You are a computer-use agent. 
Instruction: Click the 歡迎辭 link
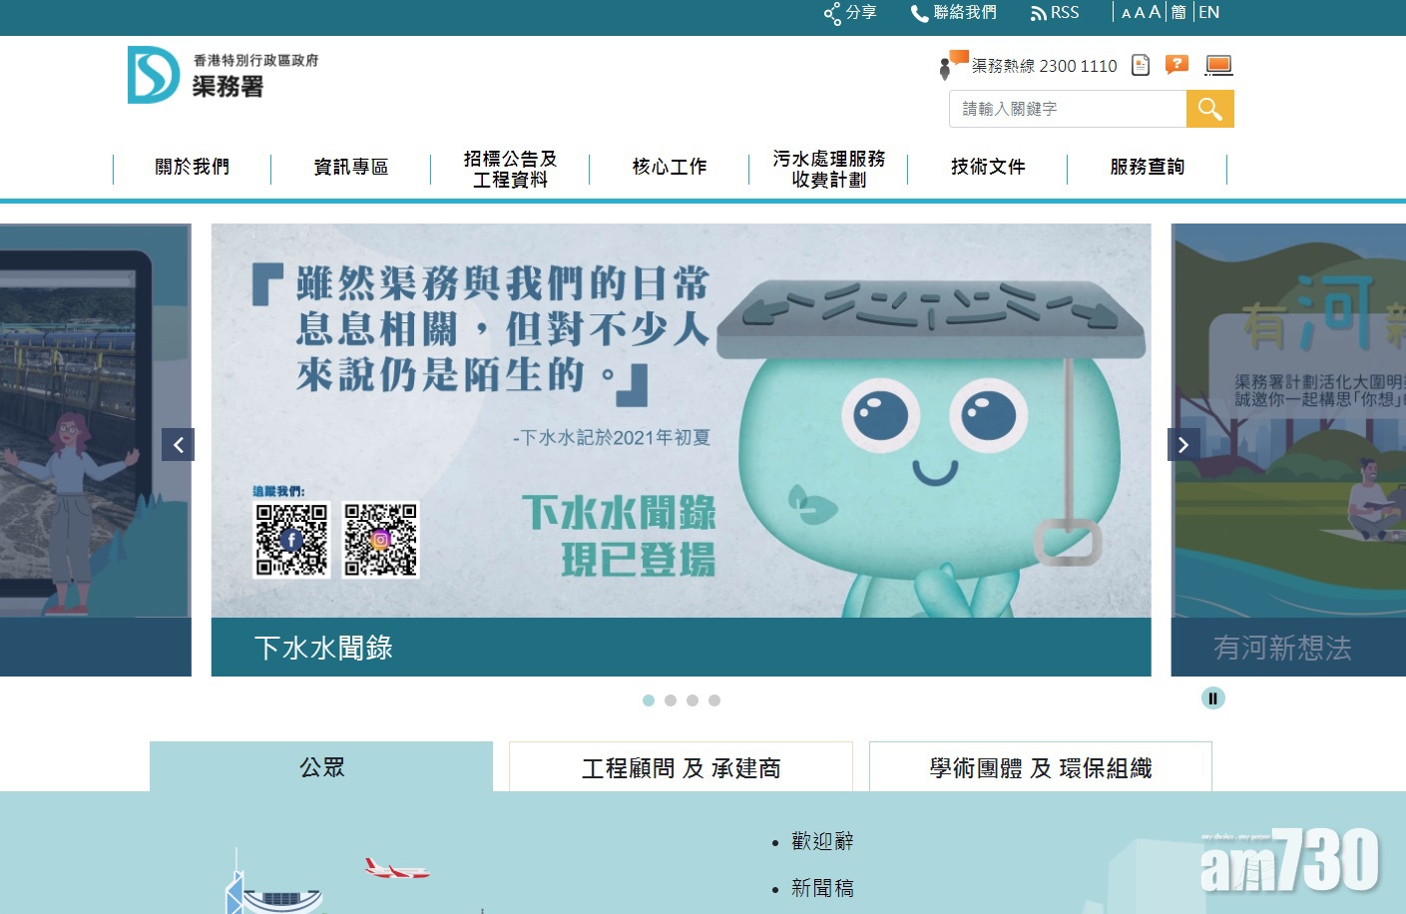822,841
